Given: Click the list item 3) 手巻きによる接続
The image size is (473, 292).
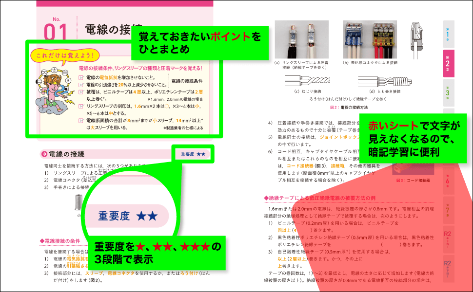Looking at the screenshot, I should pos(67,187).
